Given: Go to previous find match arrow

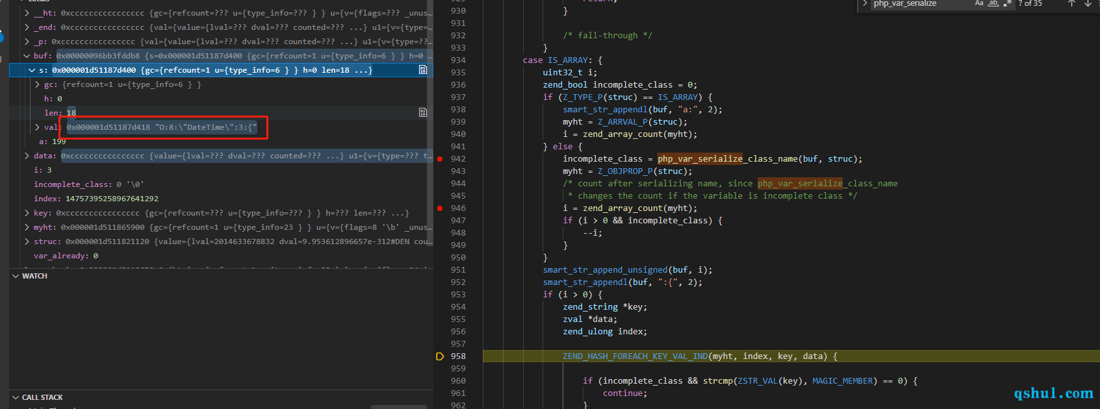Looking at the screenshot, I should pyautogui.click(x=1071, y=4).
